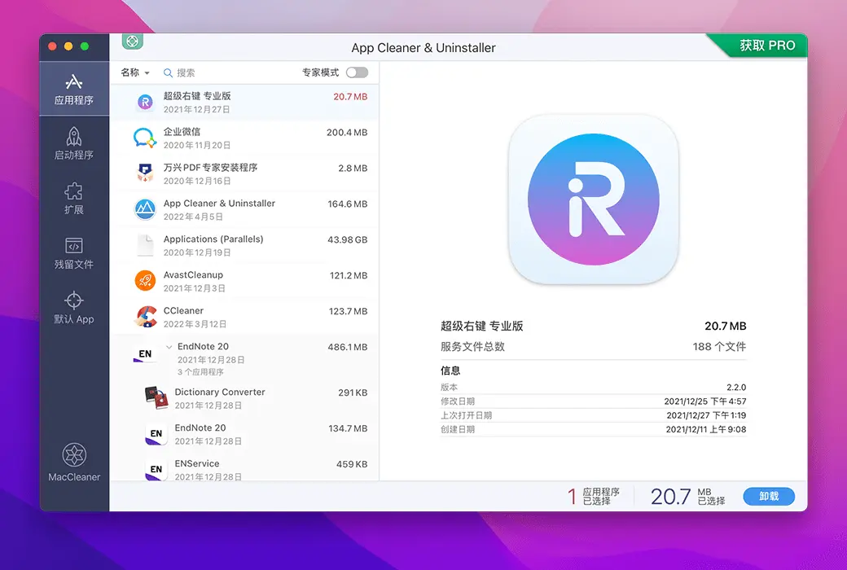Toggle the 专家模式 switch
The image size is (847, 570).
coord(357,72)
